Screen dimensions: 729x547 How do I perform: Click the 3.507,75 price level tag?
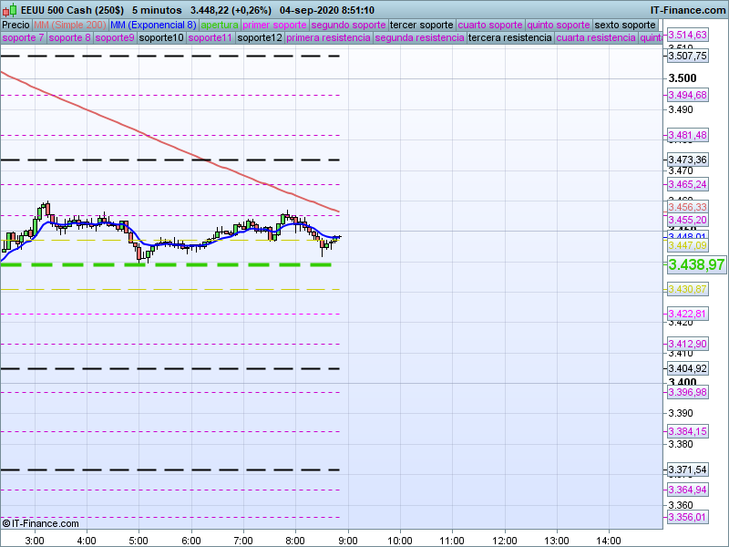point(687,56)
